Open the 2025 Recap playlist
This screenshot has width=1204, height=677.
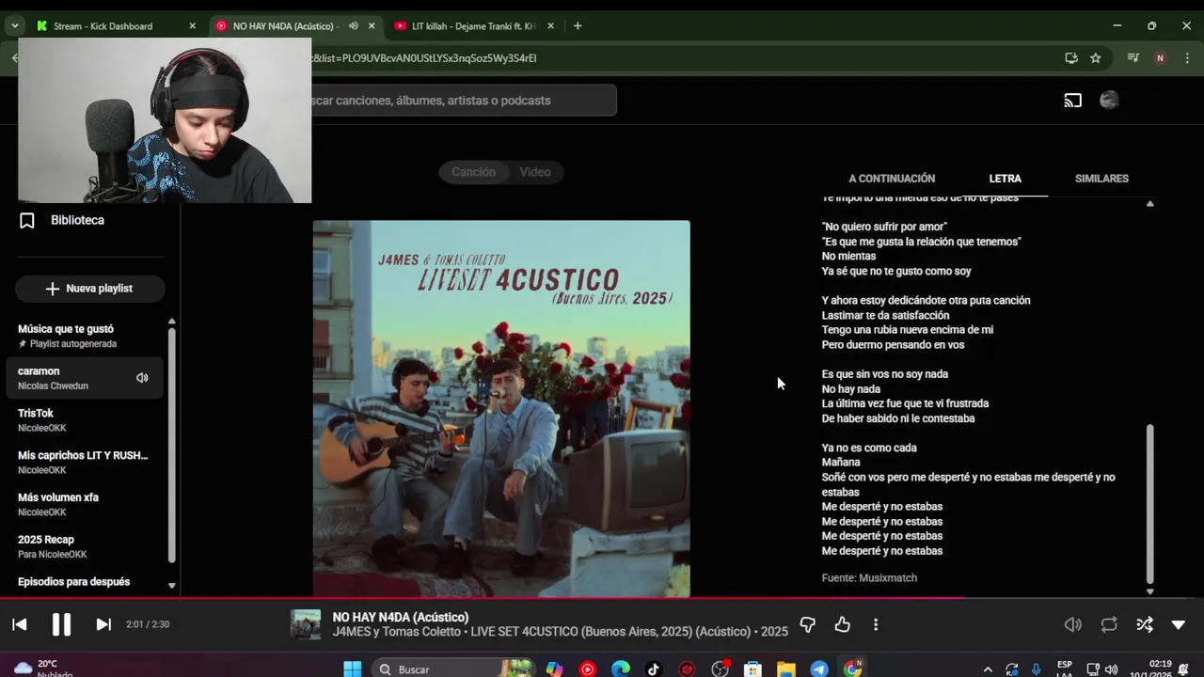(85, 546)
